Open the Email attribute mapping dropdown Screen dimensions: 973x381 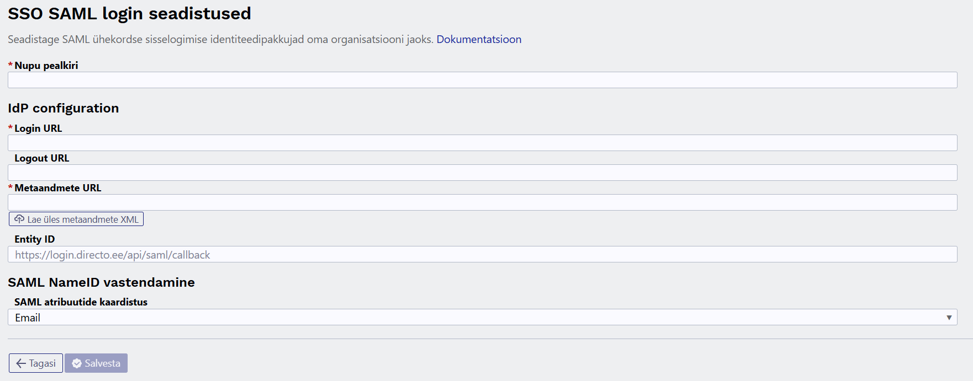[482, 317]
